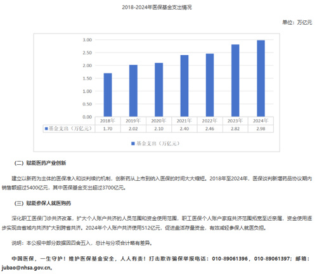Click the heading （二）赋能医药产业创新
This screenshot has height=274, width=317.
pyautogui.click(x=40, y=163)
